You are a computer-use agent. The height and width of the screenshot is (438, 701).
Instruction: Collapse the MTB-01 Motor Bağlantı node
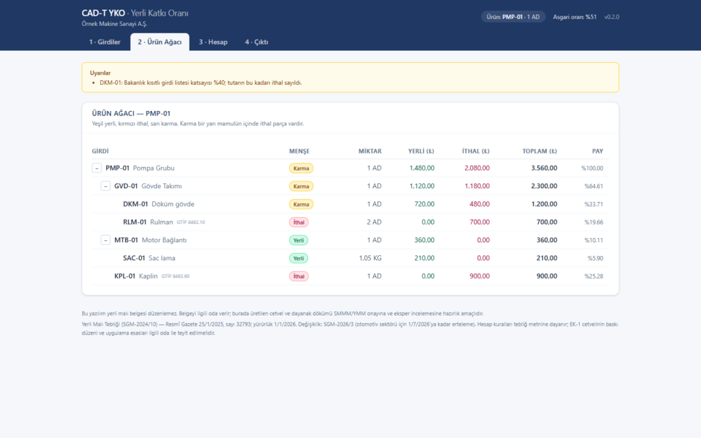(x=105, y=240)
